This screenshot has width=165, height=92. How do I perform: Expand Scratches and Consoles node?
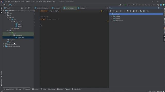click(4, 46)
